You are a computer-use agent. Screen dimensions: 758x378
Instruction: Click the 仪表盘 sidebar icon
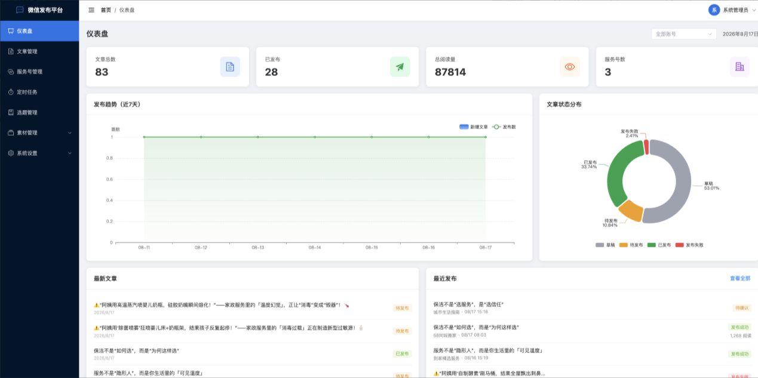(11, 31)
